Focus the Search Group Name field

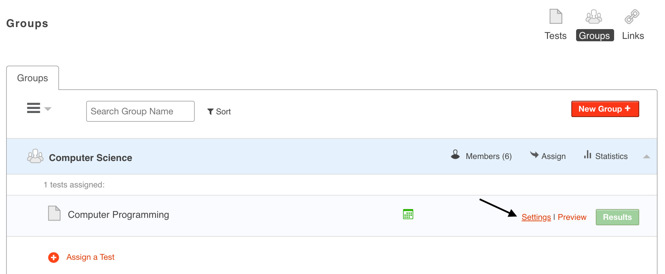pos(140,111)
